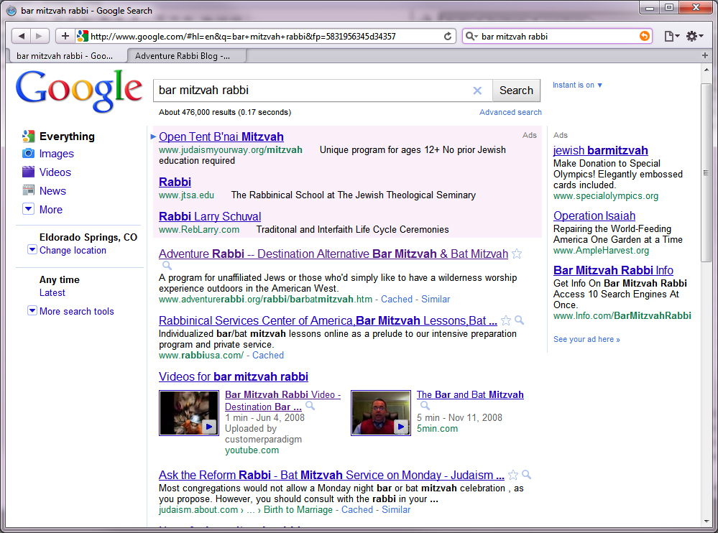Open the gear settings menu in toolbar
Viewport: 718px width, 533px height.
coord(694,36)
